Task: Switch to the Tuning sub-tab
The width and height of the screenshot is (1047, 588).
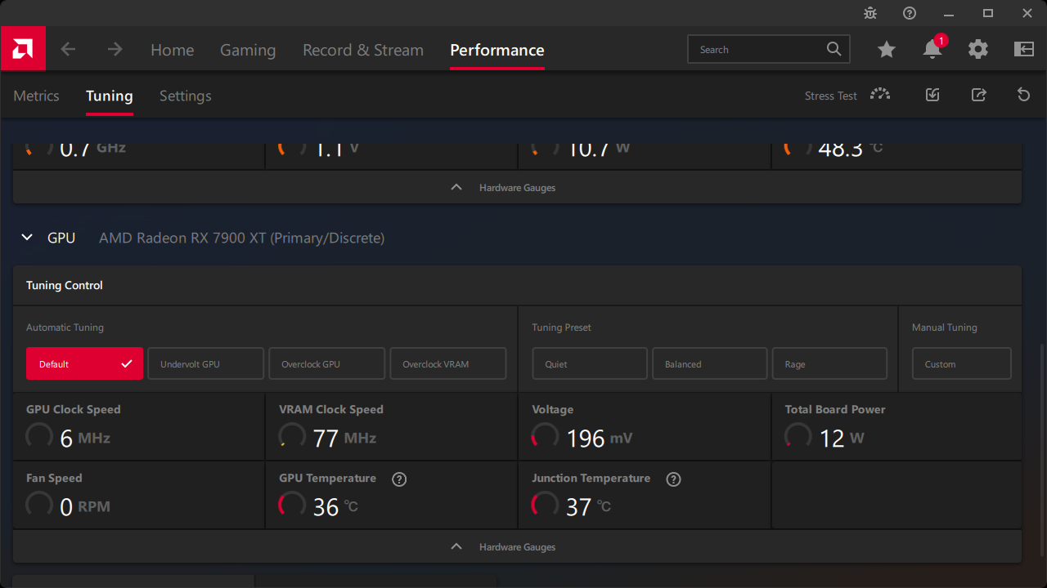Action: 110,96
